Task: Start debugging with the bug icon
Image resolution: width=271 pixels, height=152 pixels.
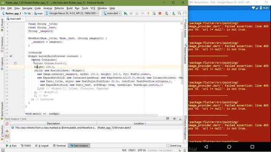Action: (x=131, y=13)
